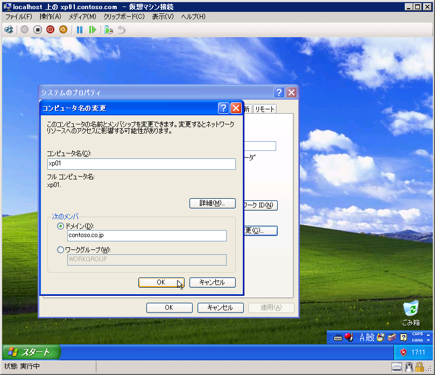Screen dimensions: 435x375
Task: Minimize the language bar
Action: [429, 335]
